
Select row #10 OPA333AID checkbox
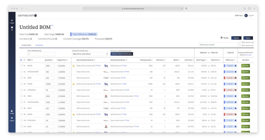click(21, 120)
